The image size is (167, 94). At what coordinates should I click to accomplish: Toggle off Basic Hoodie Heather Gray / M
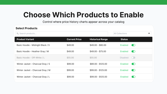pos(133,51)
